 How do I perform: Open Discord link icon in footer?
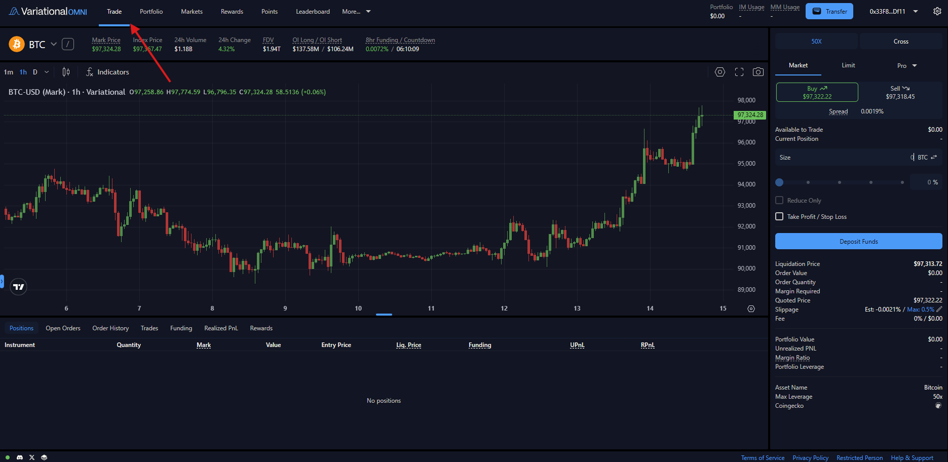20,457
